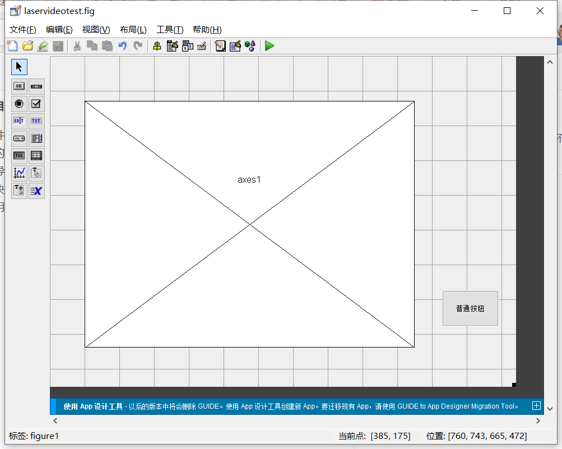This screenshot has width=562, height=449.
Task: Select the Radio Button tool
Action: tap(18, 103)
